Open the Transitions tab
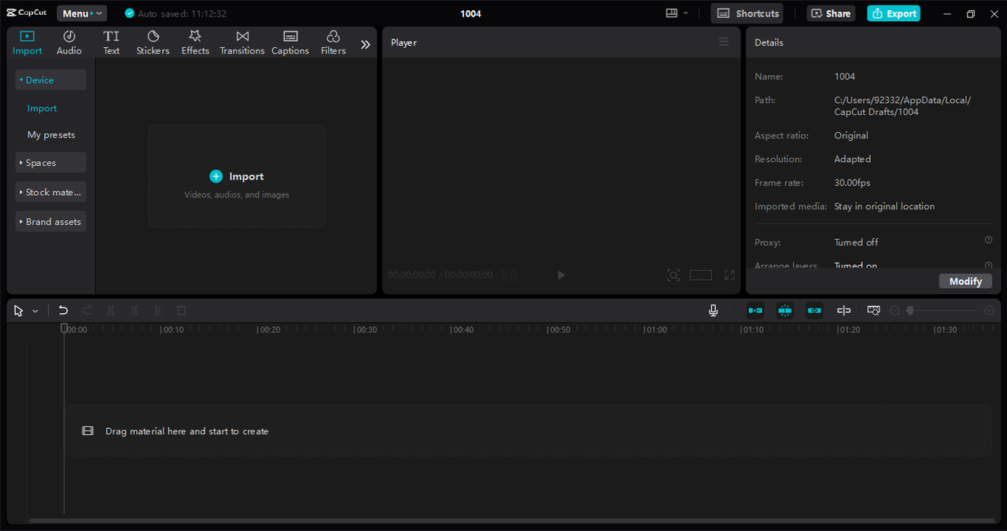This screenshot has height=531, width=1007. coord(242,42)
